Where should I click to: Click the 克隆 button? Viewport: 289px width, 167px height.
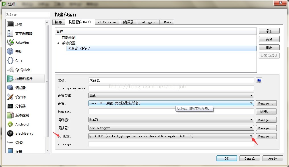point(269,39)
